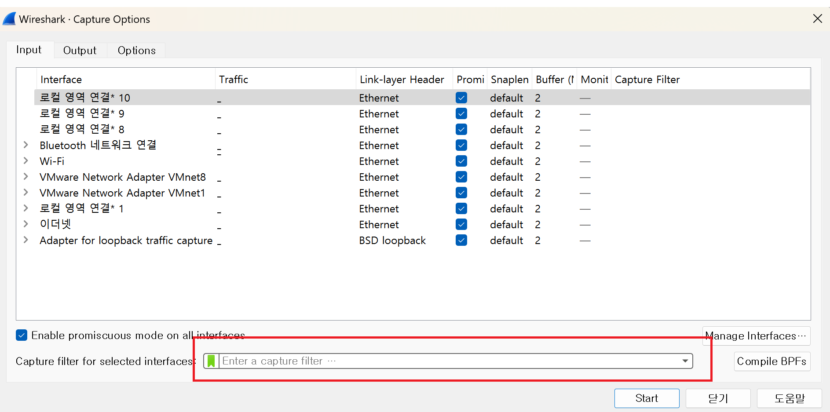Screen dimensions: 830x412
Task: Expand the loopback traffic capture adapter
Action: [26, 240]
